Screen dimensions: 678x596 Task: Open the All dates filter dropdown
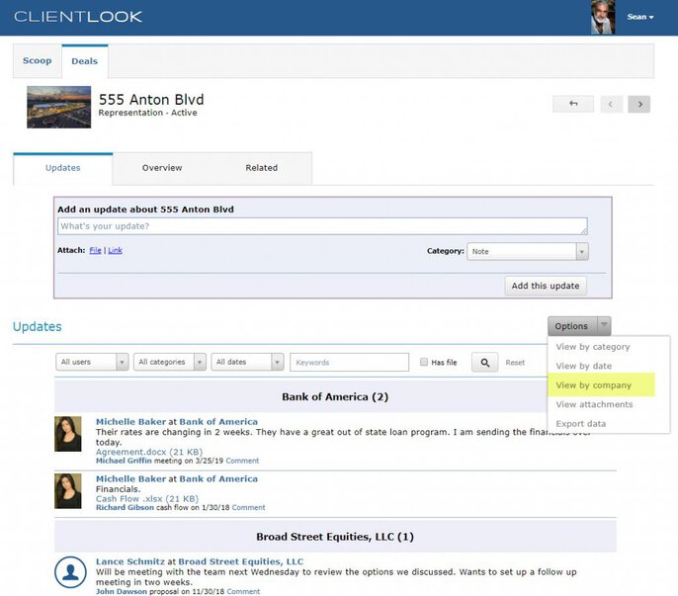247,362
